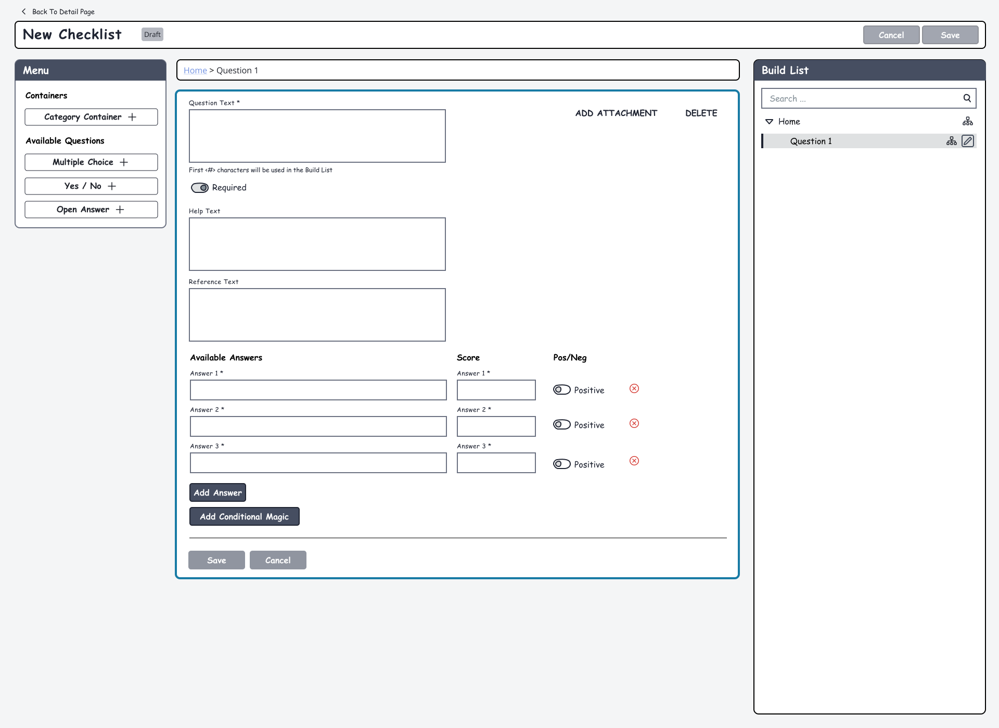This screenshot has width=999, height=728.
Task: Click DELETE for this question
Action: (701, 113)
